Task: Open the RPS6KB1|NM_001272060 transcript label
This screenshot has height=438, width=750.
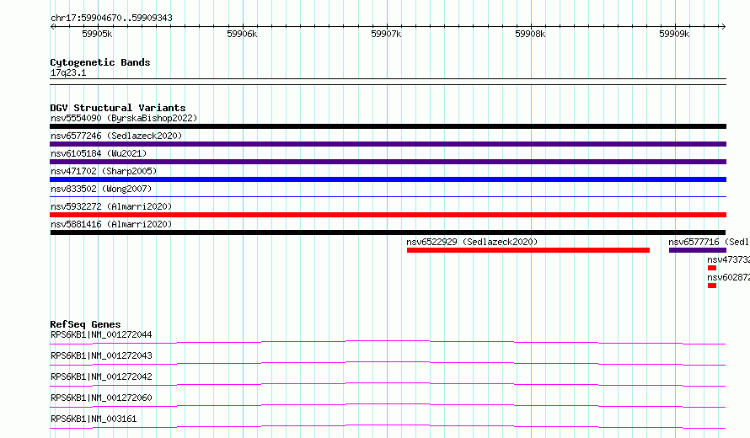Action: (x=101, y=398)
